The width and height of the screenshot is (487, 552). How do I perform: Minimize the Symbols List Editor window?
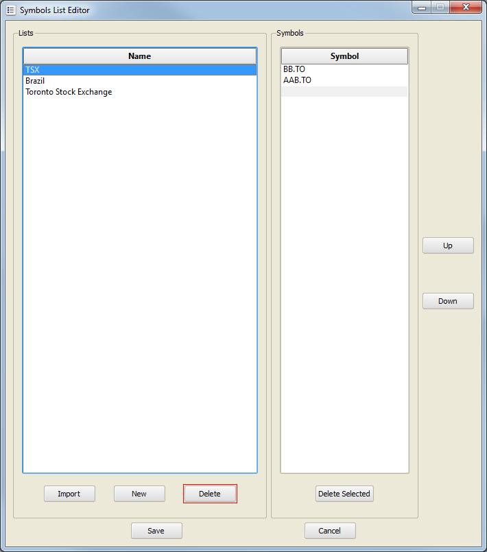click(421, 8)
